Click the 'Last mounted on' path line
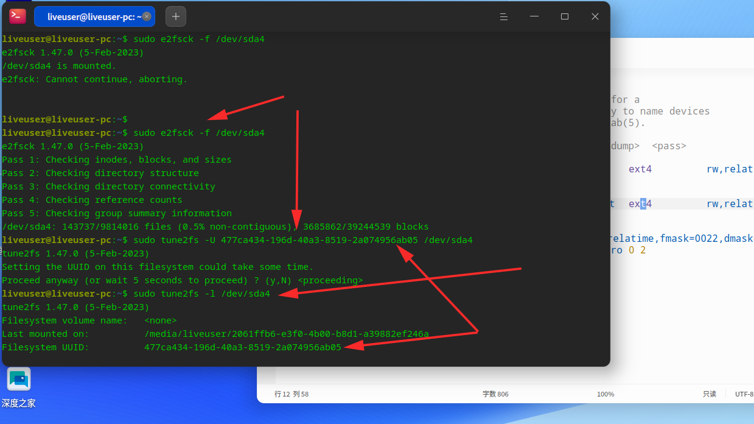This screenshot has width=754, height=424. tap(215, 334)
